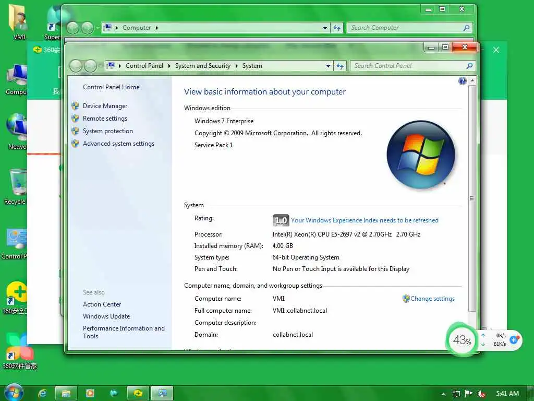Open Remote settings link

coord(105,119)
